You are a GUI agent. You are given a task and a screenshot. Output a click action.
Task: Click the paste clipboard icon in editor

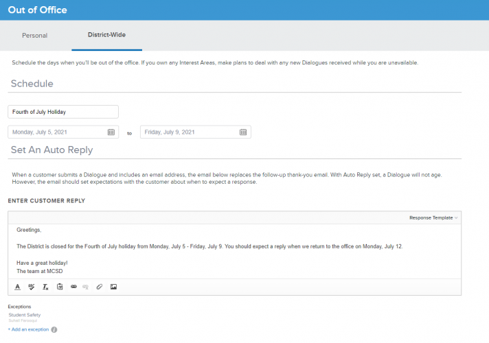click(x=60, y=287)
